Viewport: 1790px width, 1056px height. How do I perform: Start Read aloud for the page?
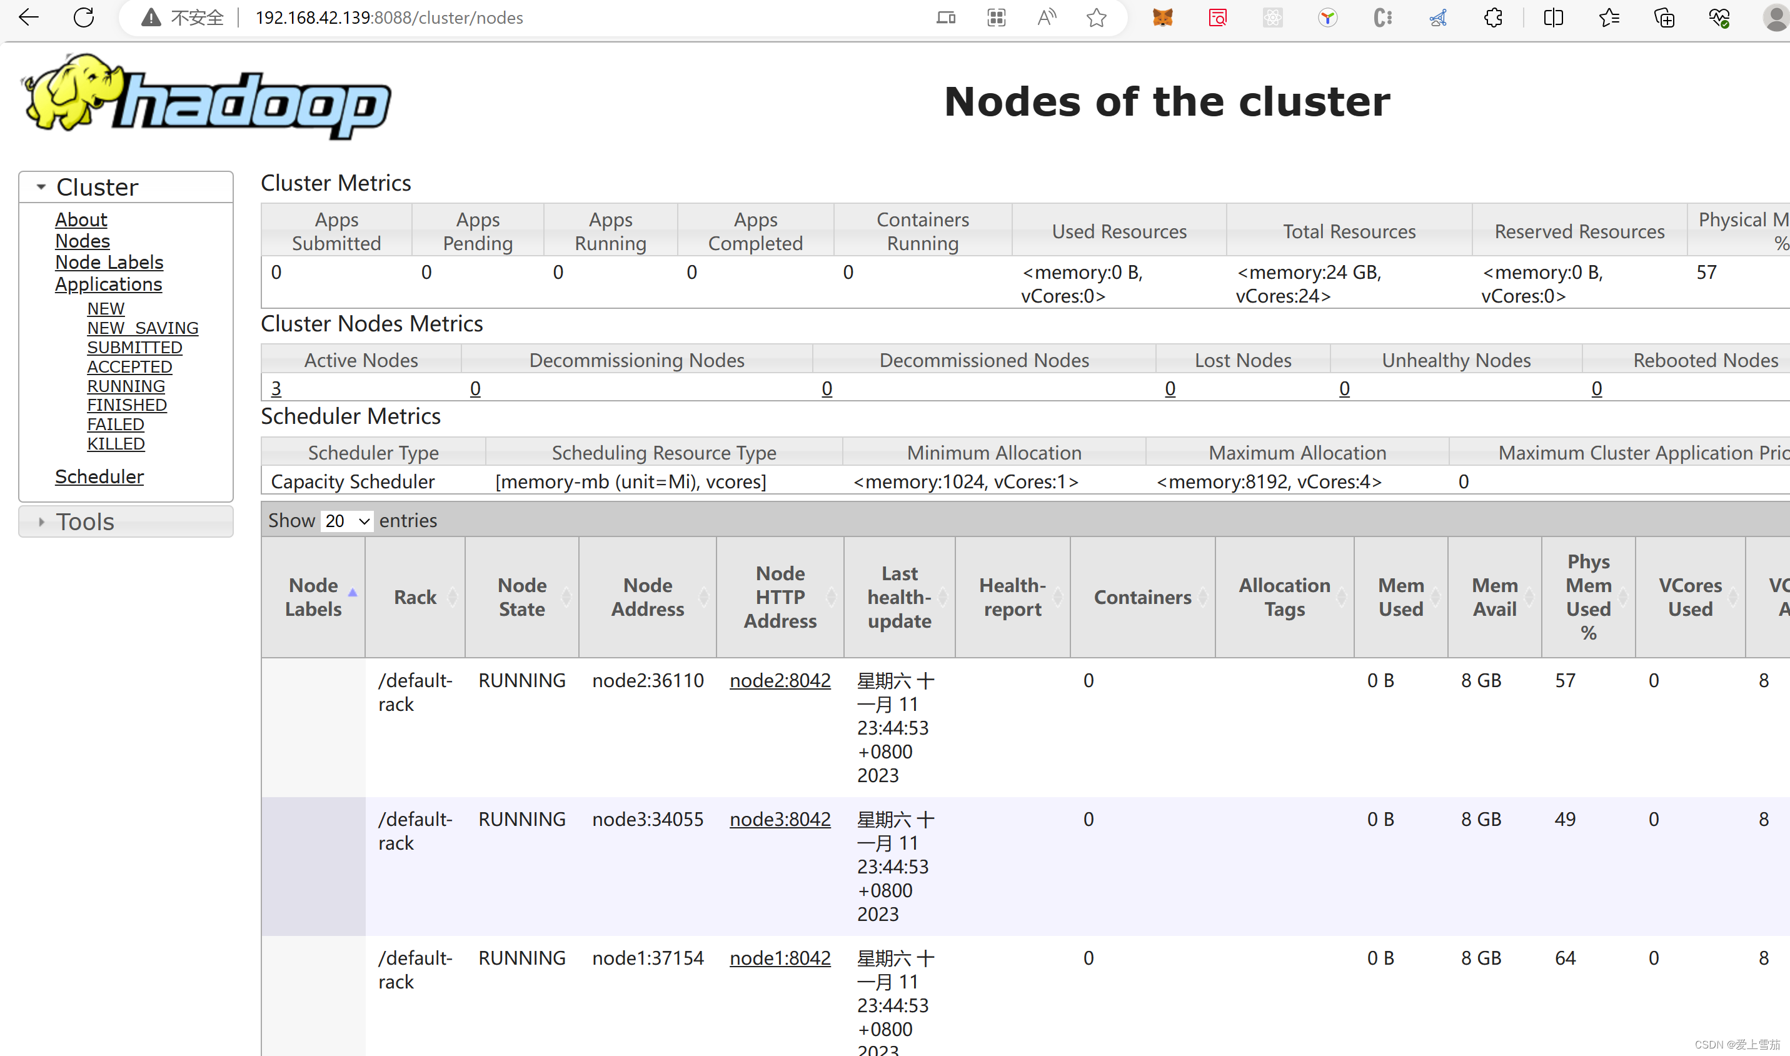[1046, 17]
